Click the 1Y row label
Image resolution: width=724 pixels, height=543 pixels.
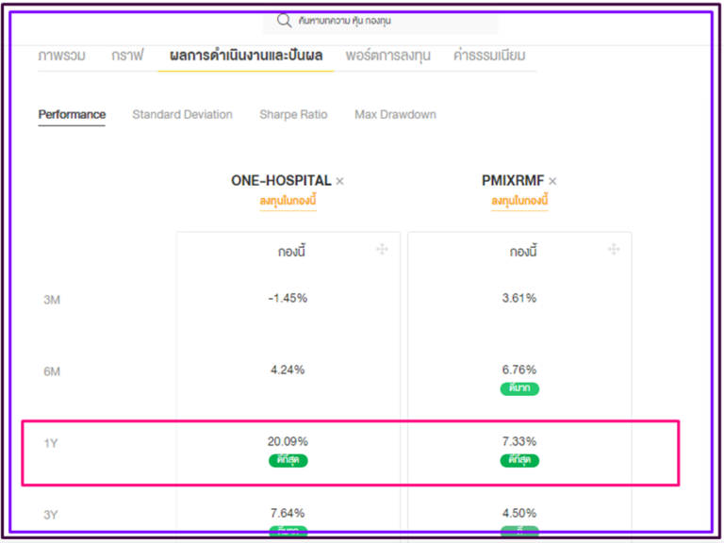[x=50, y=443]
